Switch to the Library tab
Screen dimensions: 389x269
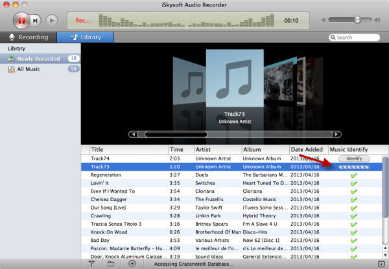pos(86,37)
